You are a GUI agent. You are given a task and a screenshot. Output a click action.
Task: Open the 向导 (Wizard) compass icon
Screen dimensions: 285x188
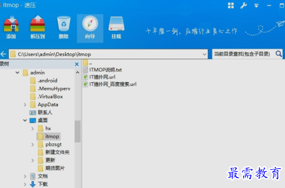pos(90,28)
